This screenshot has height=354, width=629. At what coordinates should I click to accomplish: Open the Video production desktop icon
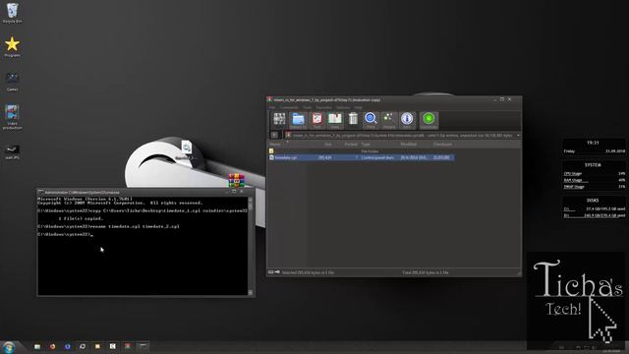tap(13, 116)
